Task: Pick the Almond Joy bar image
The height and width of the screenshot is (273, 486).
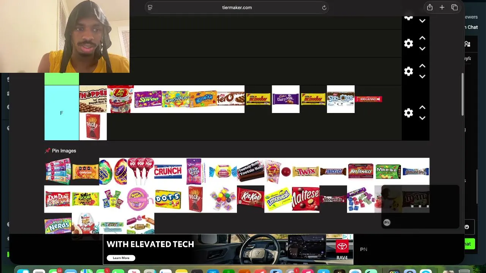Action: coord(416,172)
